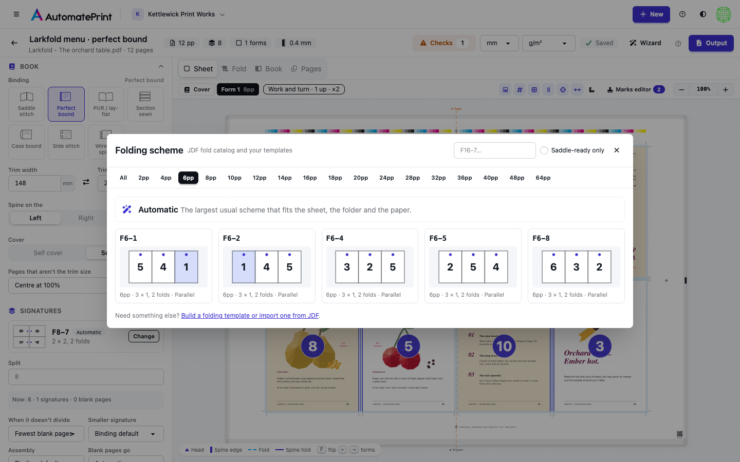Go back with the left arrow
Image resolution: width=740 pixels, height=462 pixels.
pos(14,43)
